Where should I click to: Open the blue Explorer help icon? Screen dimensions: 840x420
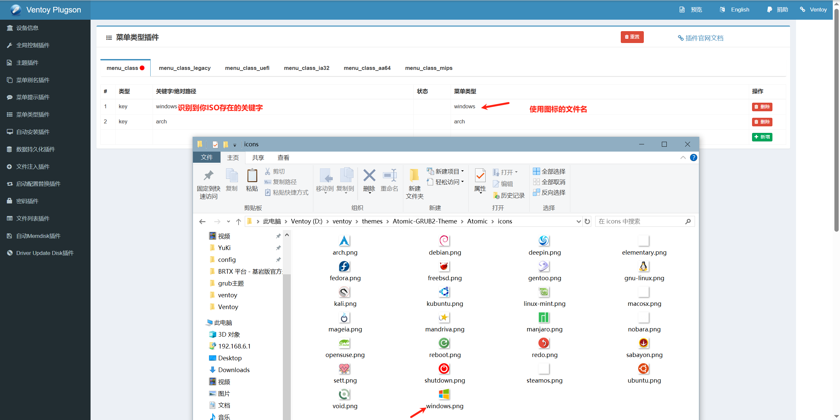[x=694, y=158]
